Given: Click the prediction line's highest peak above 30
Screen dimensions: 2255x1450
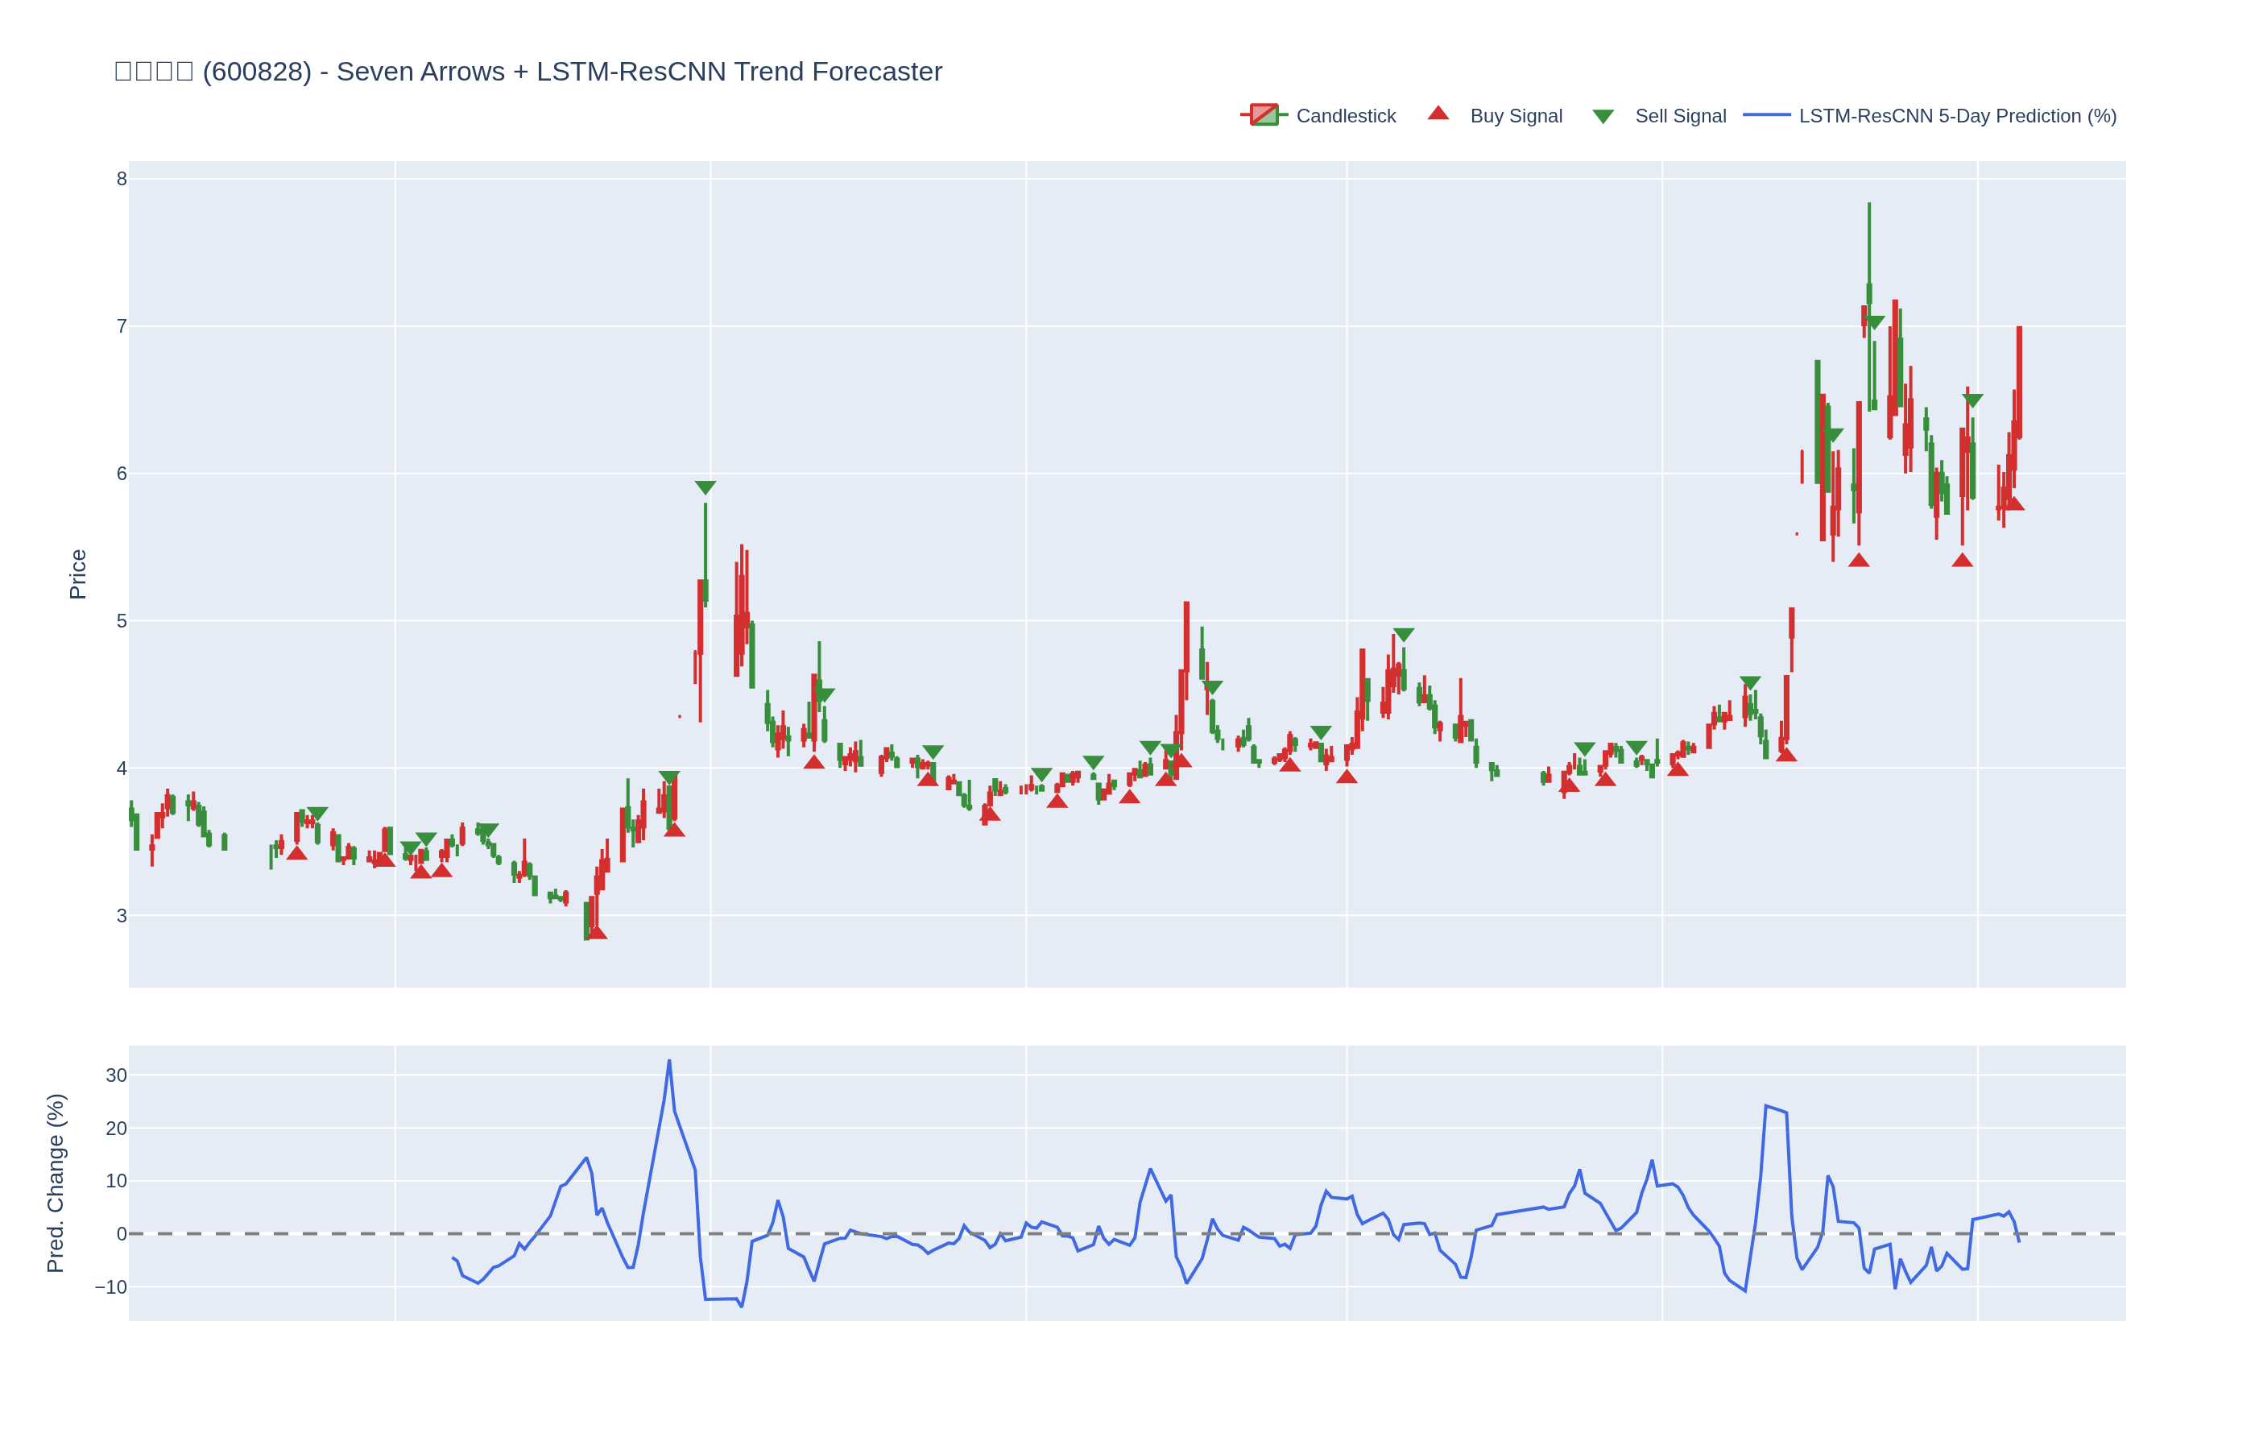Looking at the screenshot, I should 669,1062.
